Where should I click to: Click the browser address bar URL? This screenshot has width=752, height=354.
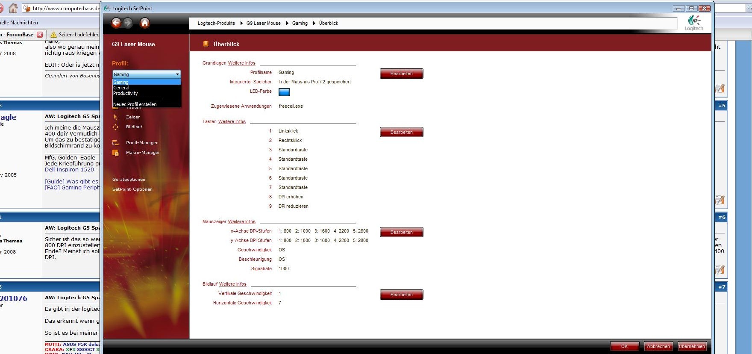click(66, 8)
